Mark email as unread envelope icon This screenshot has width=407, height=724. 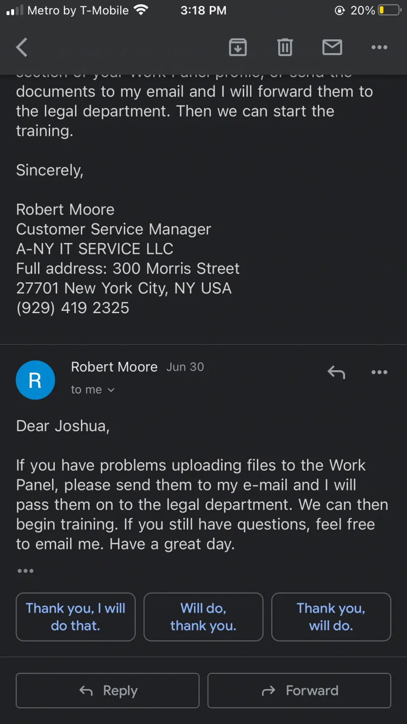pos(332,47)
